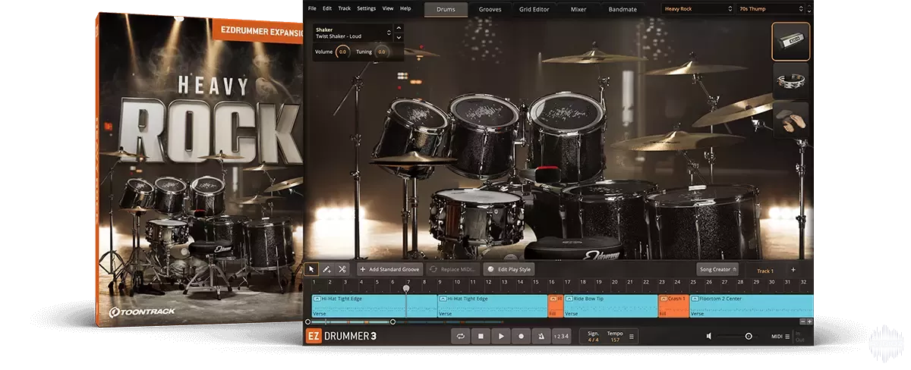Stop playback with the square button
The width and height of the screenshot is (911, 370).
480,336
